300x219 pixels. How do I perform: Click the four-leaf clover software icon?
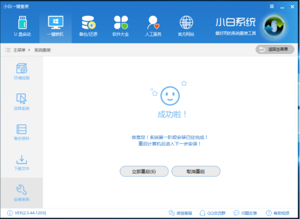coord(121,23)
